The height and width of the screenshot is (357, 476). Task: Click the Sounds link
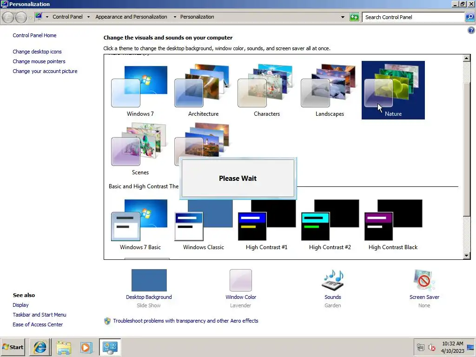click(333, 297)
